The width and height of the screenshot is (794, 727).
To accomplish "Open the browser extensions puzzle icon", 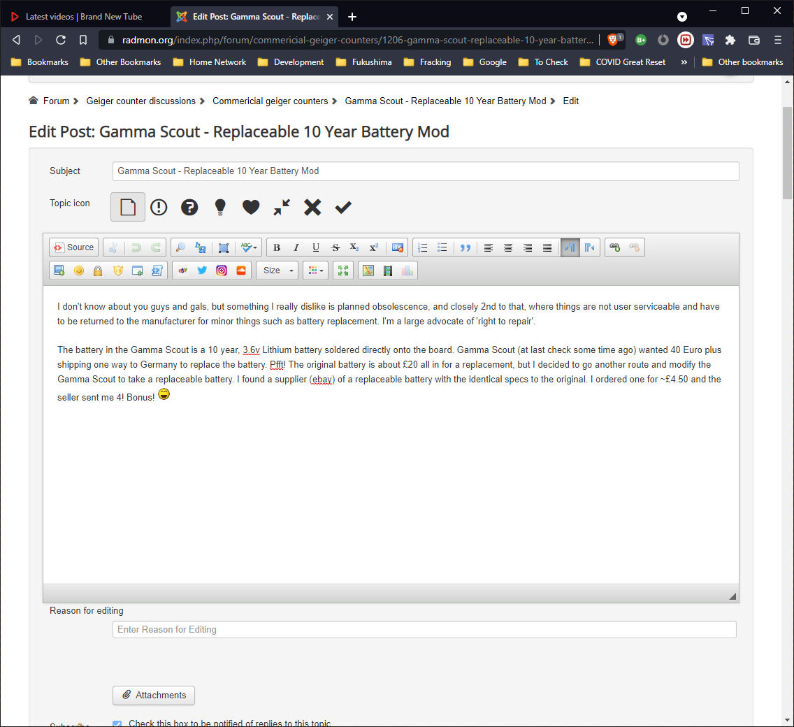I will [x=730, y=40].
